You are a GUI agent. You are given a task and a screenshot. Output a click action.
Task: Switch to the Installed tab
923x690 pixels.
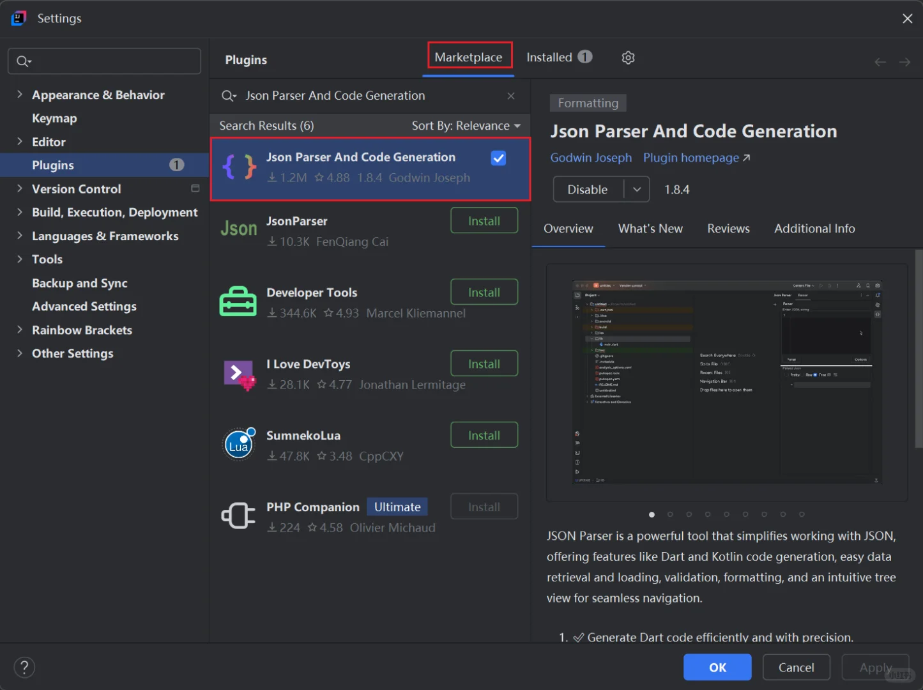(559, 57)
